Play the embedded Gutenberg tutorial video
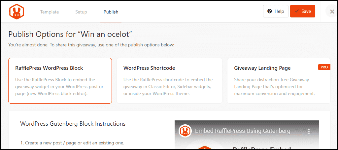This screenshot has width=338, height=150. pyautogui.click(x=247, y=135)
